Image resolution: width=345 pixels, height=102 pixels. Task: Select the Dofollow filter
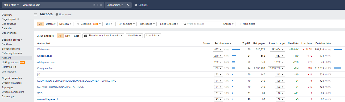[x=51, y=24]
